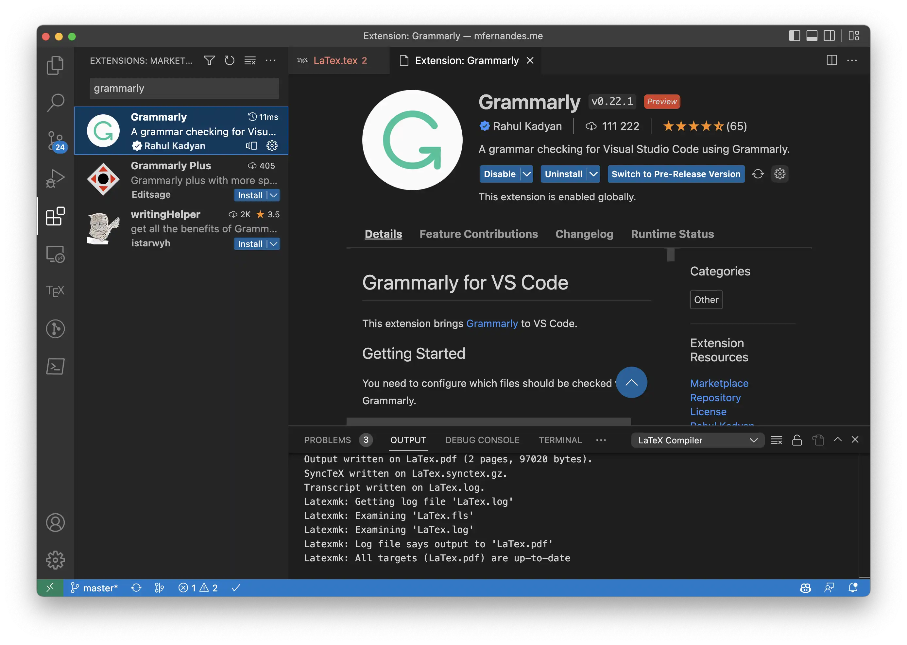Open the Run and Debug view
Viewport: 907px width, 645px height.
[56, 178]
